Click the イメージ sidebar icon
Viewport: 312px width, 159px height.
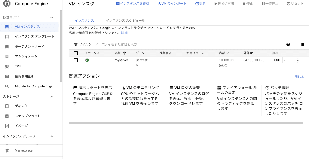[x=7, y=126]
